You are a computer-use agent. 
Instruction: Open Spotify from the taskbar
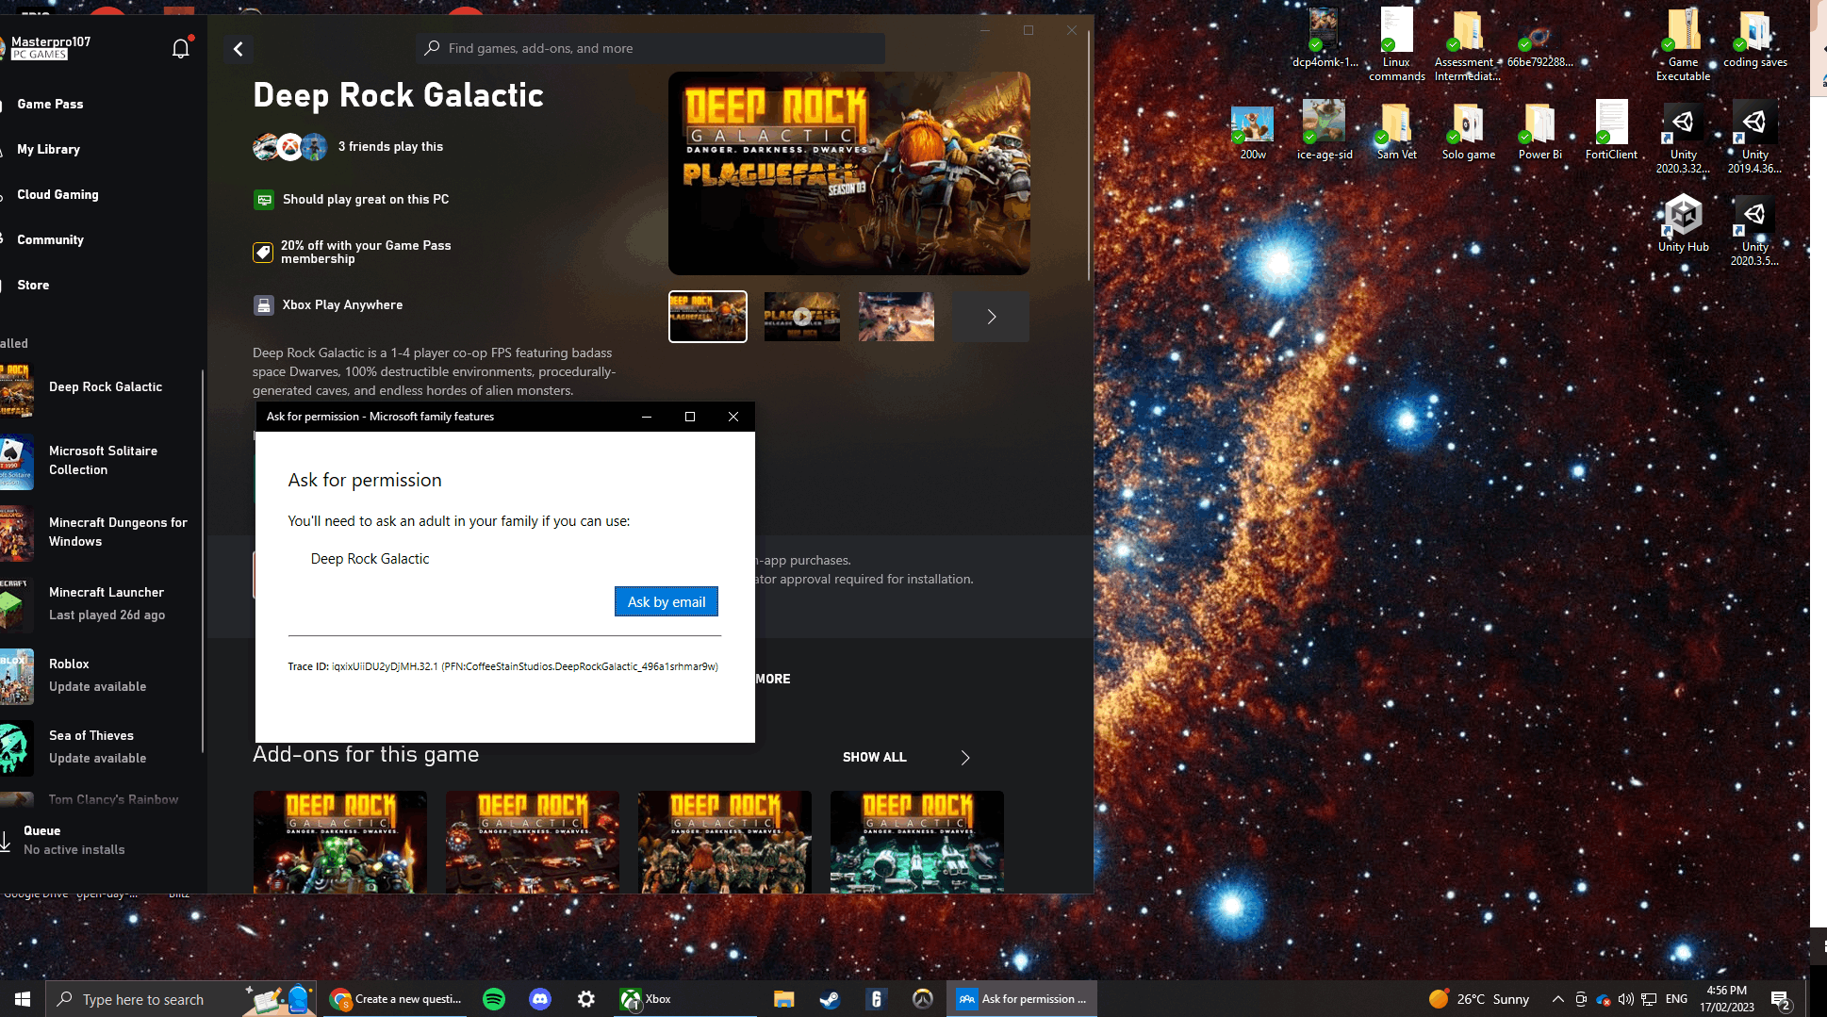[494, 999]
